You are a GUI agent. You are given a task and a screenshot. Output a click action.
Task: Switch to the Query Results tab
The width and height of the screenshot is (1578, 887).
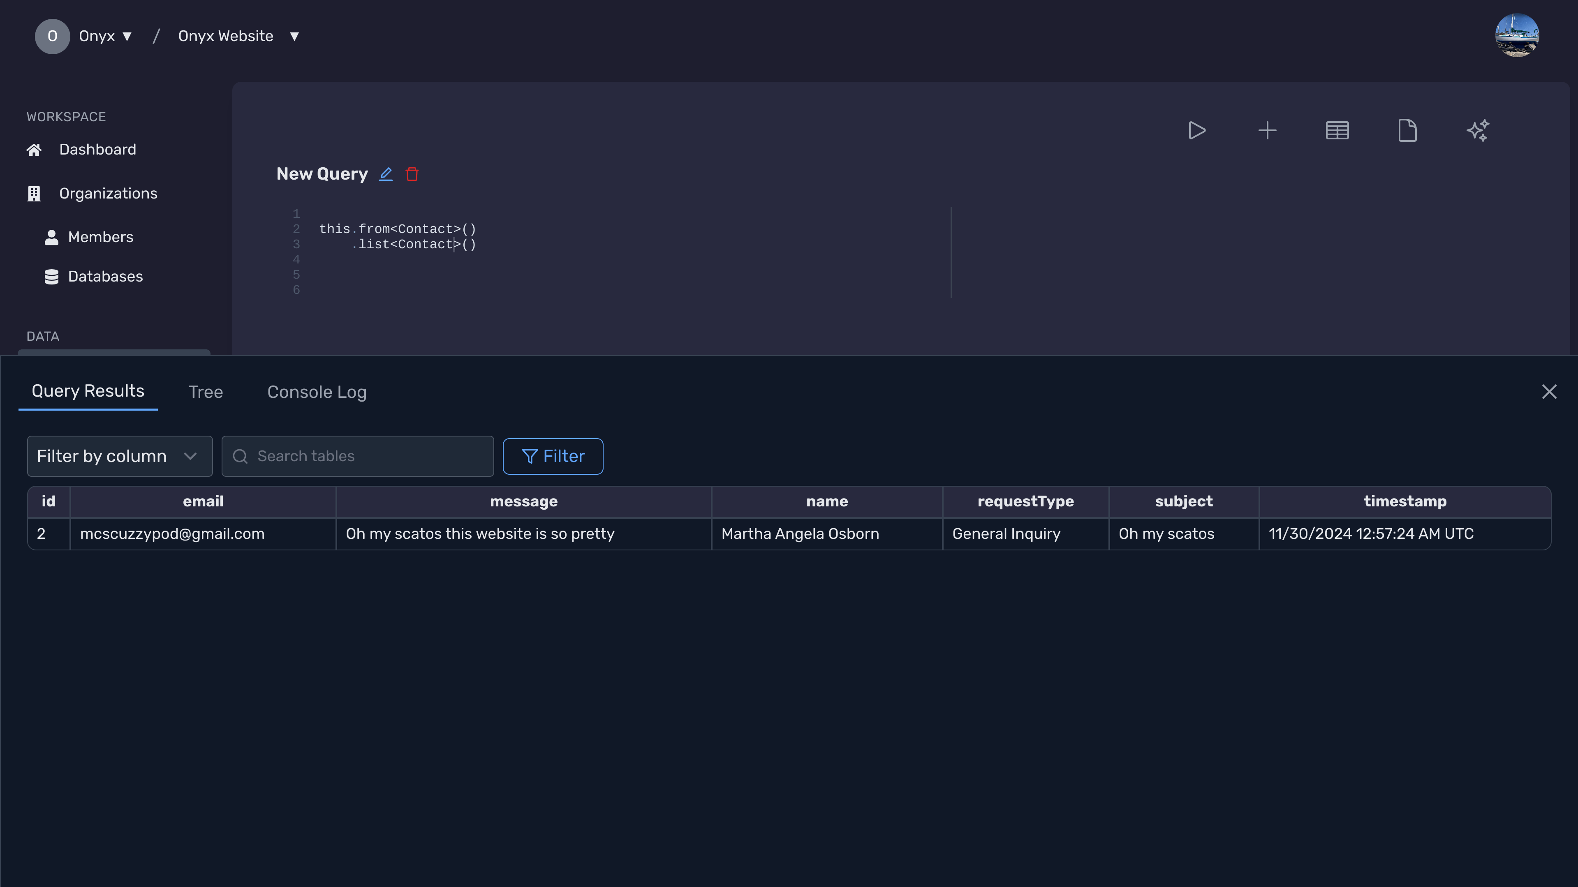pos(88,391)
